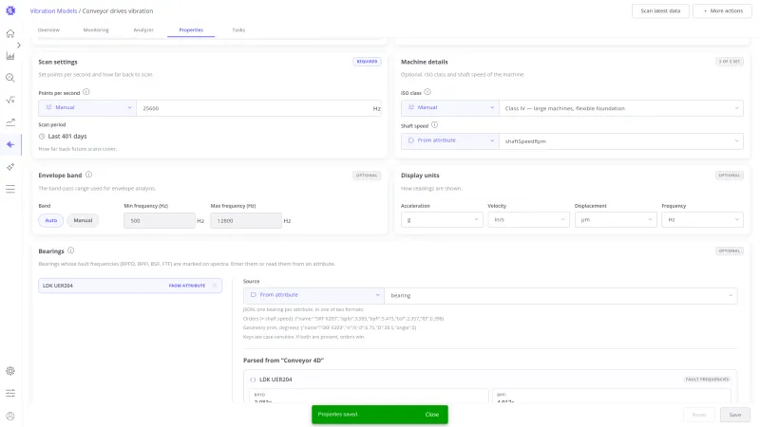Open the Vibration Models breadcrumb link
This screenshot has height=427, width=760.
(53, 10)
